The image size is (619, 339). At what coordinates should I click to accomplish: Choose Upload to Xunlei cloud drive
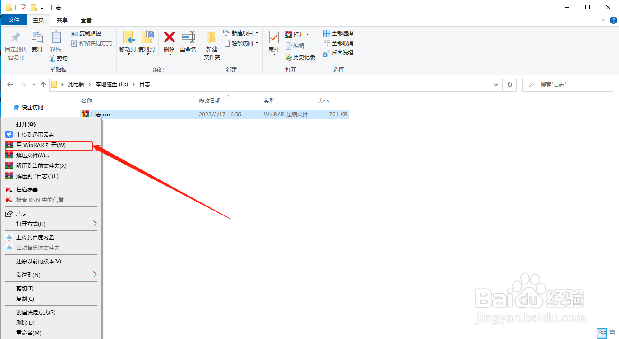[x=52, y=134]
